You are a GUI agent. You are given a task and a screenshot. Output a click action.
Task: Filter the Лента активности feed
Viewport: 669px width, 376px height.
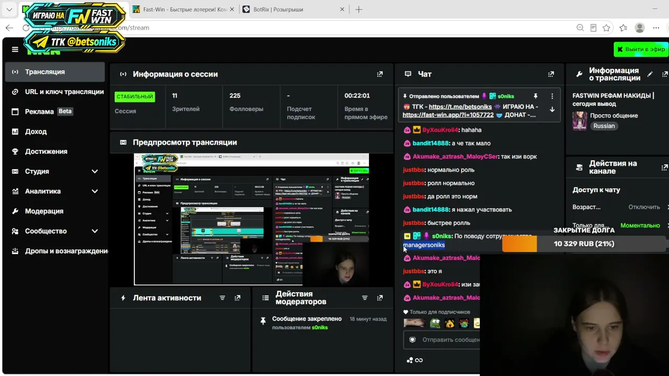[x=222, y=298]
